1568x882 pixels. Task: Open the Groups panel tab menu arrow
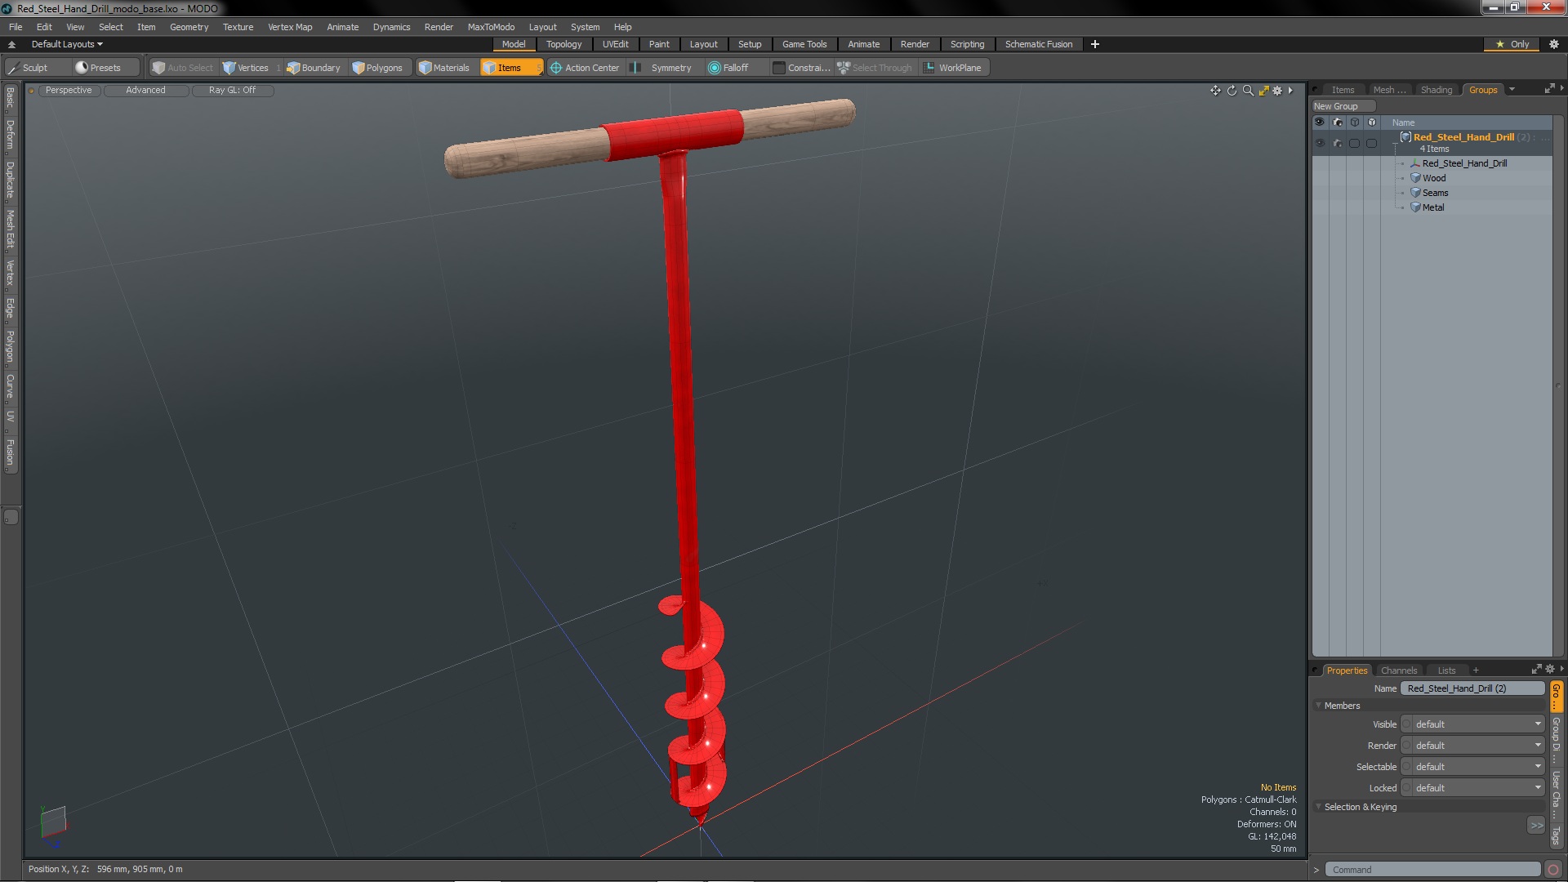[1512, 90]
